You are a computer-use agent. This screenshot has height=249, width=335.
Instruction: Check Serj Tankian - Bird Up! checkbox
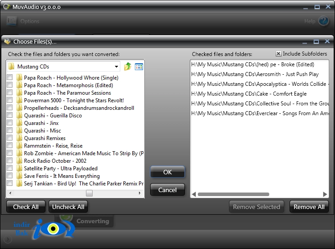pos(10,183)
